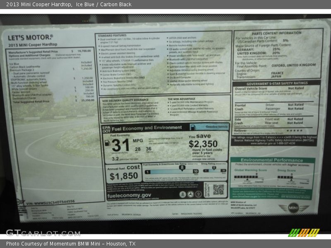This screenshot has height=248, width=331.
Task: Click the Engine origin FRANCE
Action: (x=277, y=73)
